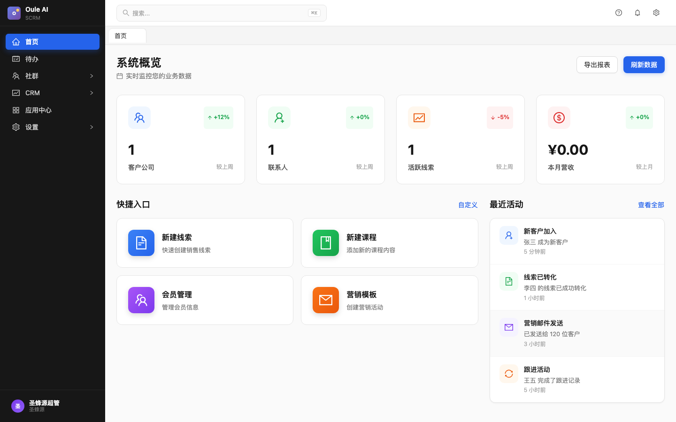The height and width of the screenshot is (422, 676).
Task: Click the CRM chart icon in sidebar
Action: pyautogui.click(x=16, y=93)
